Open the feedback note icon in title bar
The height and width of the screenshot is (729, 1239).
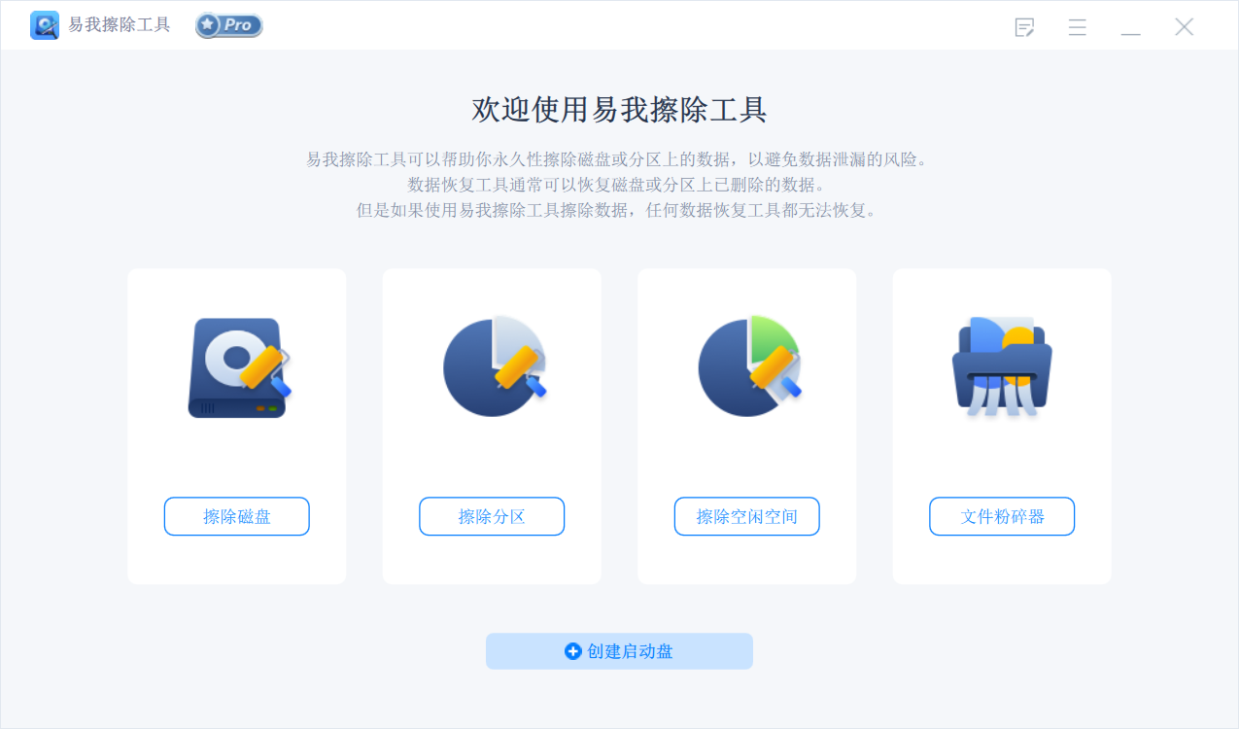(x=1024, y=27)
